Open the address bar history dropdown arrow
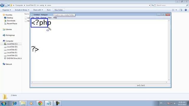 click(x=150, y=5)
